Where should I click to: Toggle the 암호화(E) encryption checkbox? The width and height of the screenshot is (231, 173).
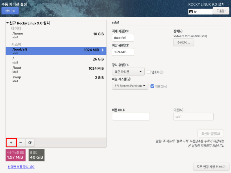[x=149, y=72]
